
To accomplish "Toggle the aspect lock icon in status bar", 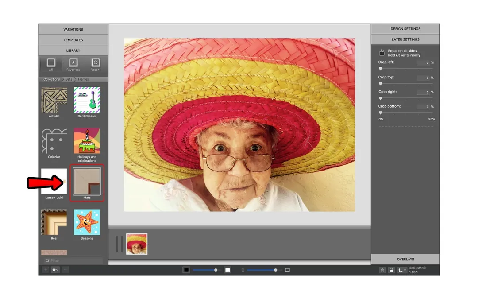I will pyautogui.click(x=391, y=270).
